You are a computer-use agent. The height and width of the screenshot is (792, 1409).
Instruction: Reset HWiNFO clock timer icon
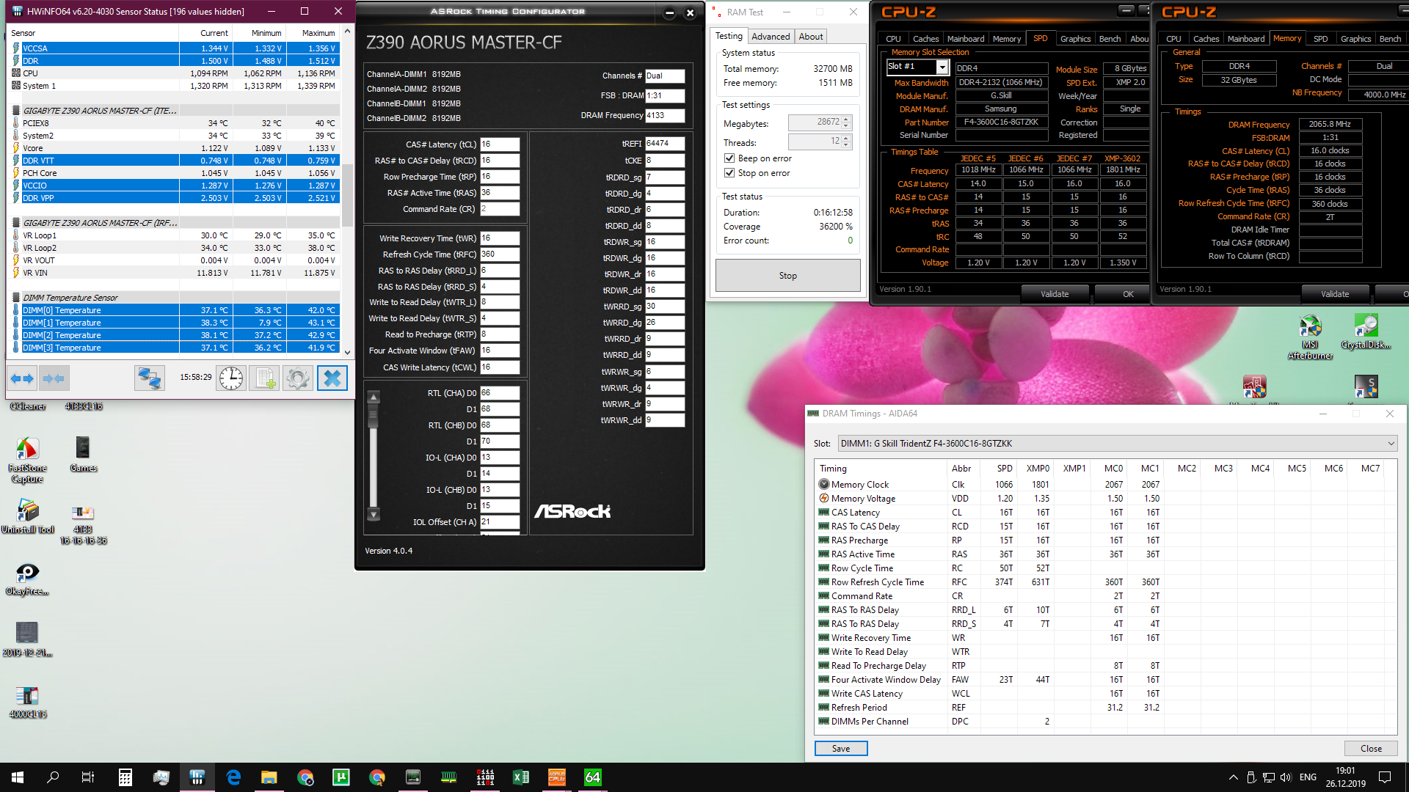click(231, 378)
